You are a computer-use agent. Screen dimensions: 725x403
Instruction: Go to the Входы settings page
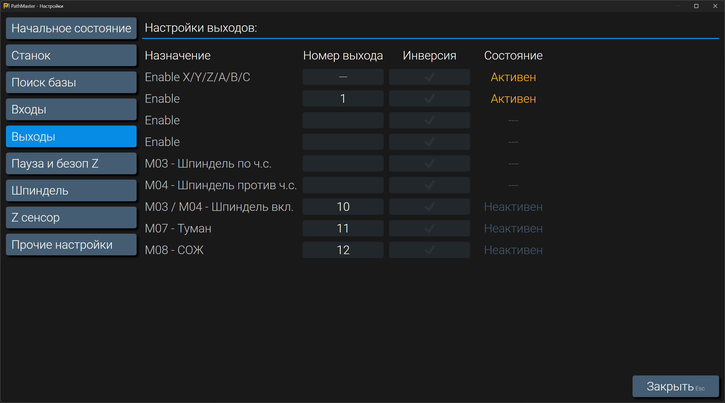(x=71, y=109)
